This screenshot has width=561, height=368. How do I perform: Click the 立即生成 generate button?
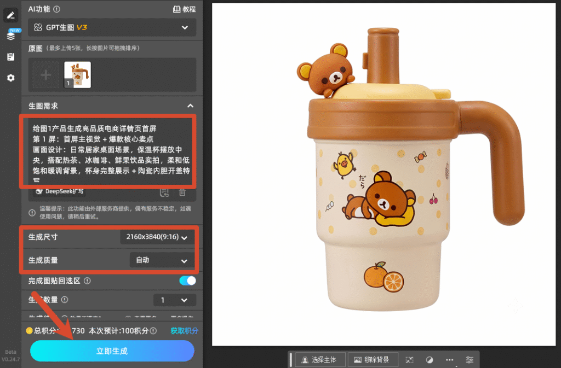coord(112,351)
